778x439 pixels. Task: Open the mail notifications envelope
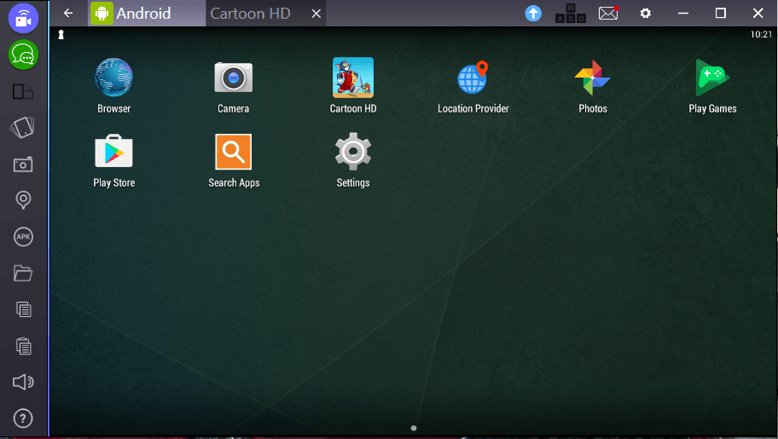coord(607,14)
